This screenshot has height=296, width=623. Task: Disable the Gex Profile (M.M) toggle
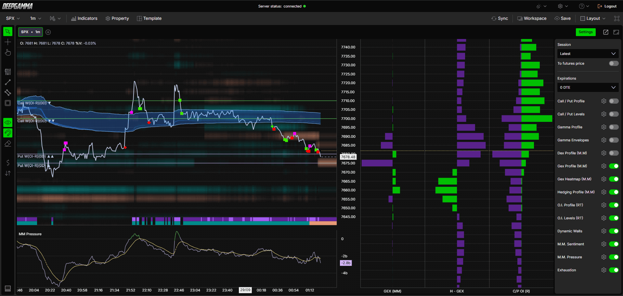point(614,166)
